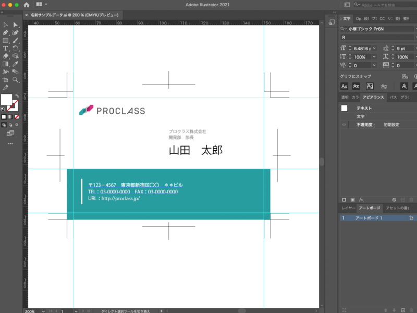The image size is (417, 313).
Task: Click the Home icon in title bar
Action: click(27, 5)
